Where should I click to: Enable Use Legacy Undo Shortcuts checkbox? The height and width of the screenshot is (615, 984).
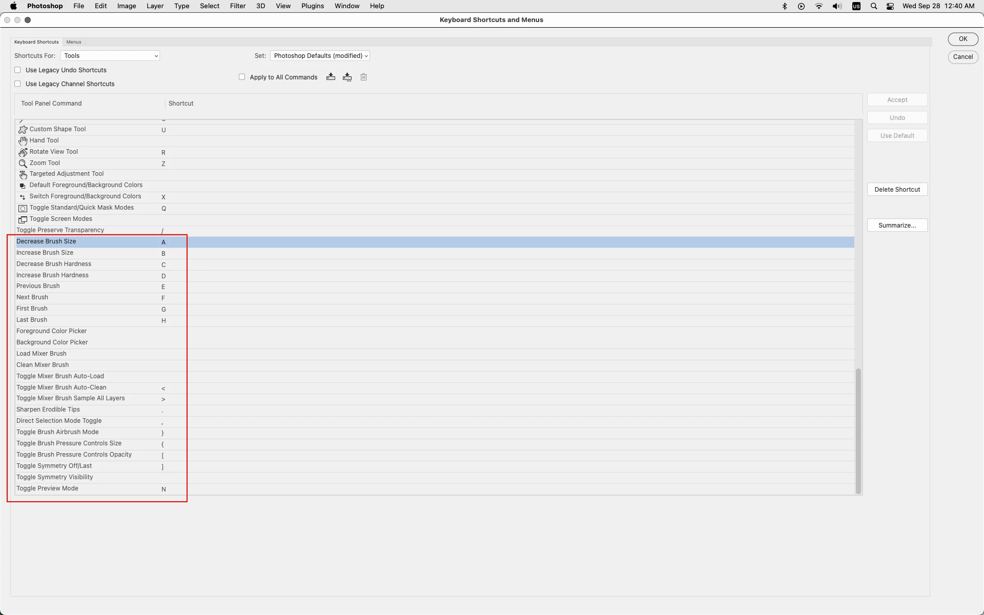(18, 70)
